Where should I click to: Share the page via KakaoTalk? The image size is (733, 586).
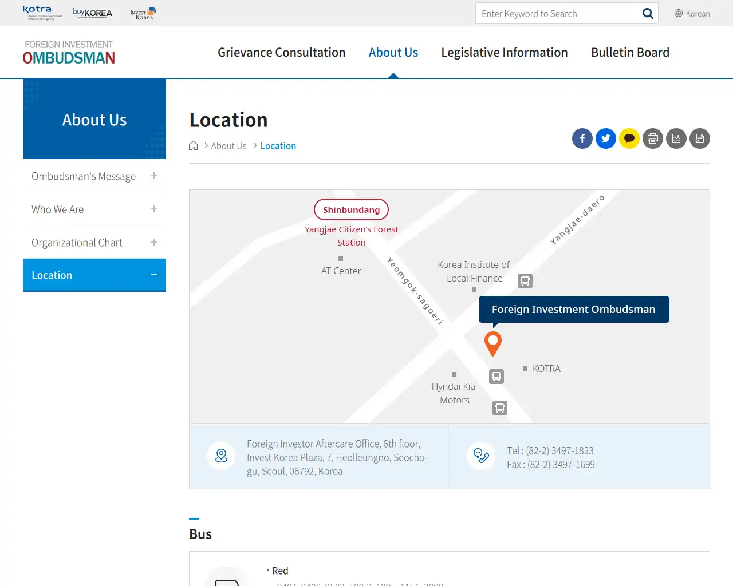point(629,138)
